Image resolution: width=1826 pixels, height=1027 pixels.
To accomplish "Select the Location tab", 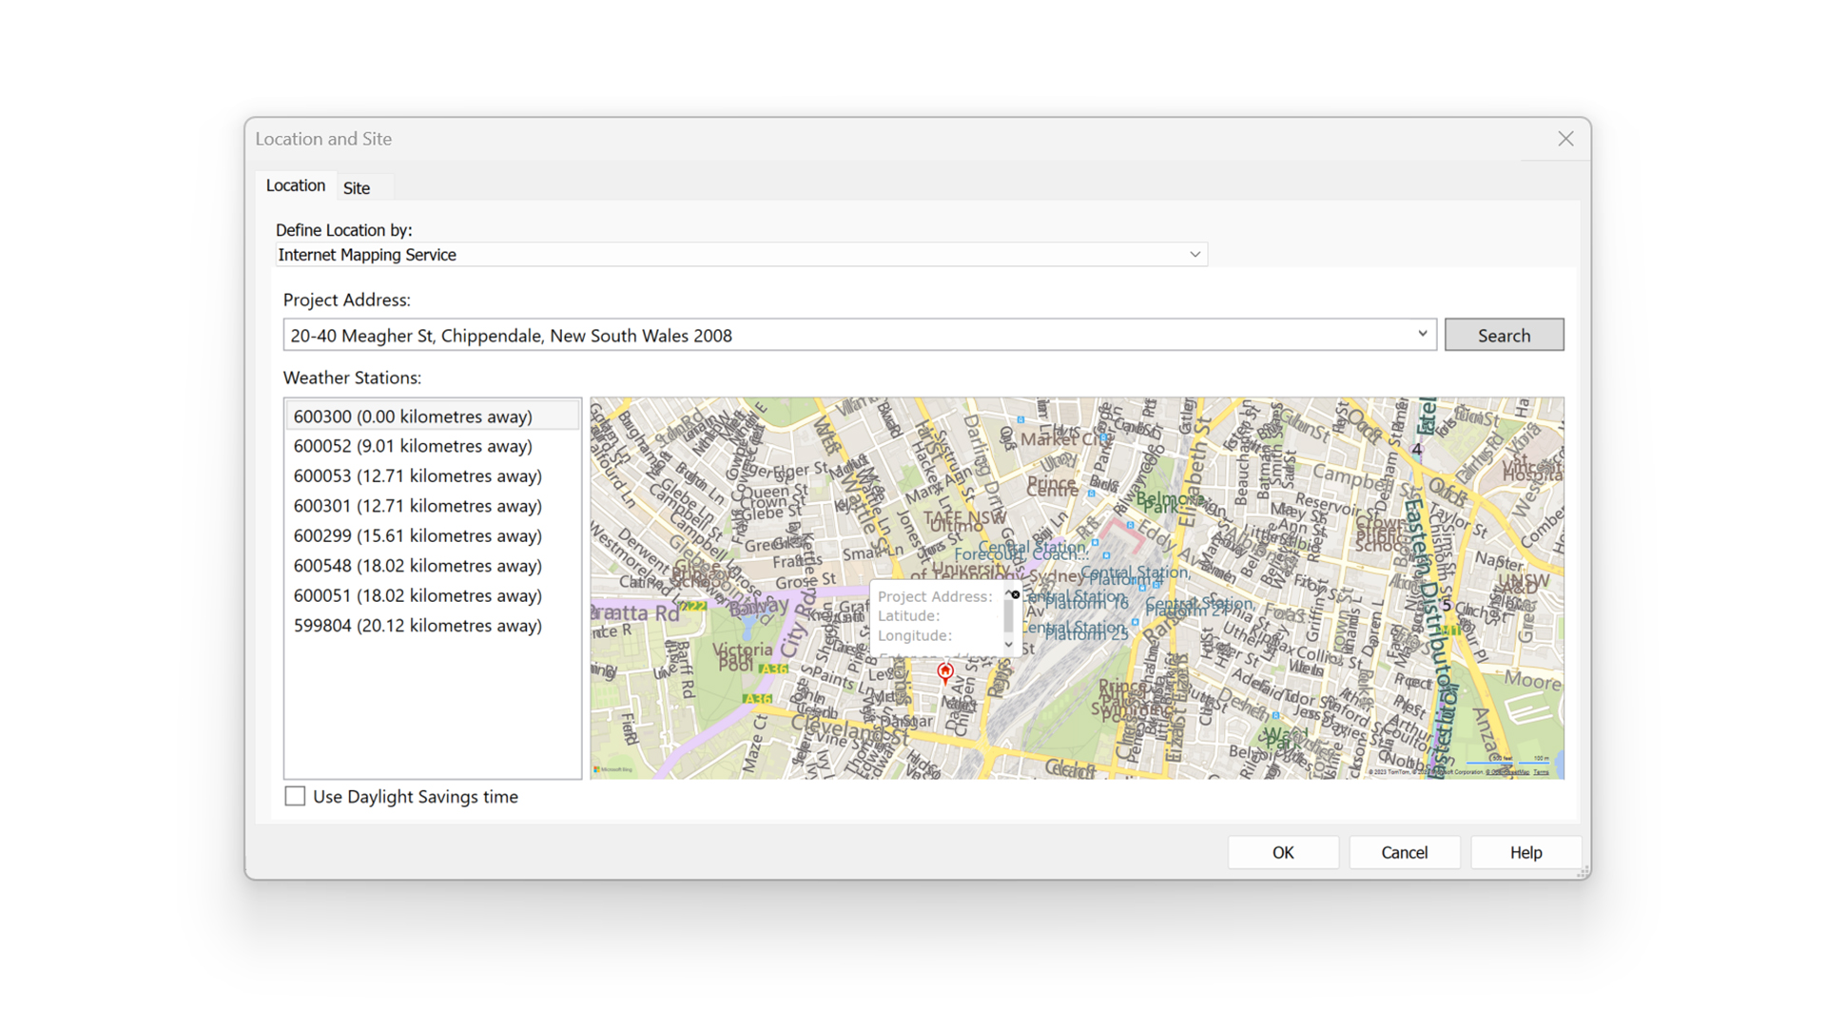I will pyautogui.click(x=295, y=185).
